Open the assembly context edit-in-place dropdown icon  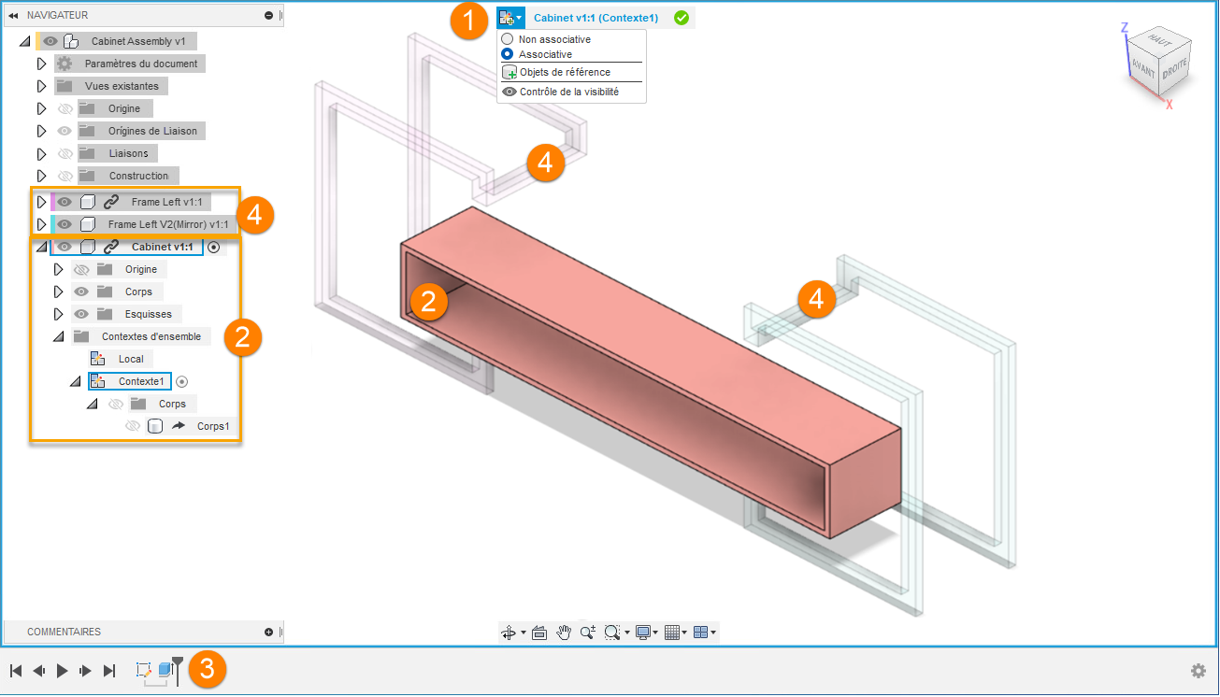pos(510,18)
